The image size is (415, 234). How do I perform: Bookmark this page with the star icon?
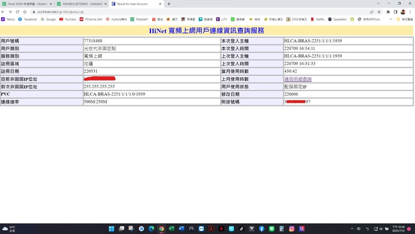click(x=379, y=12)
